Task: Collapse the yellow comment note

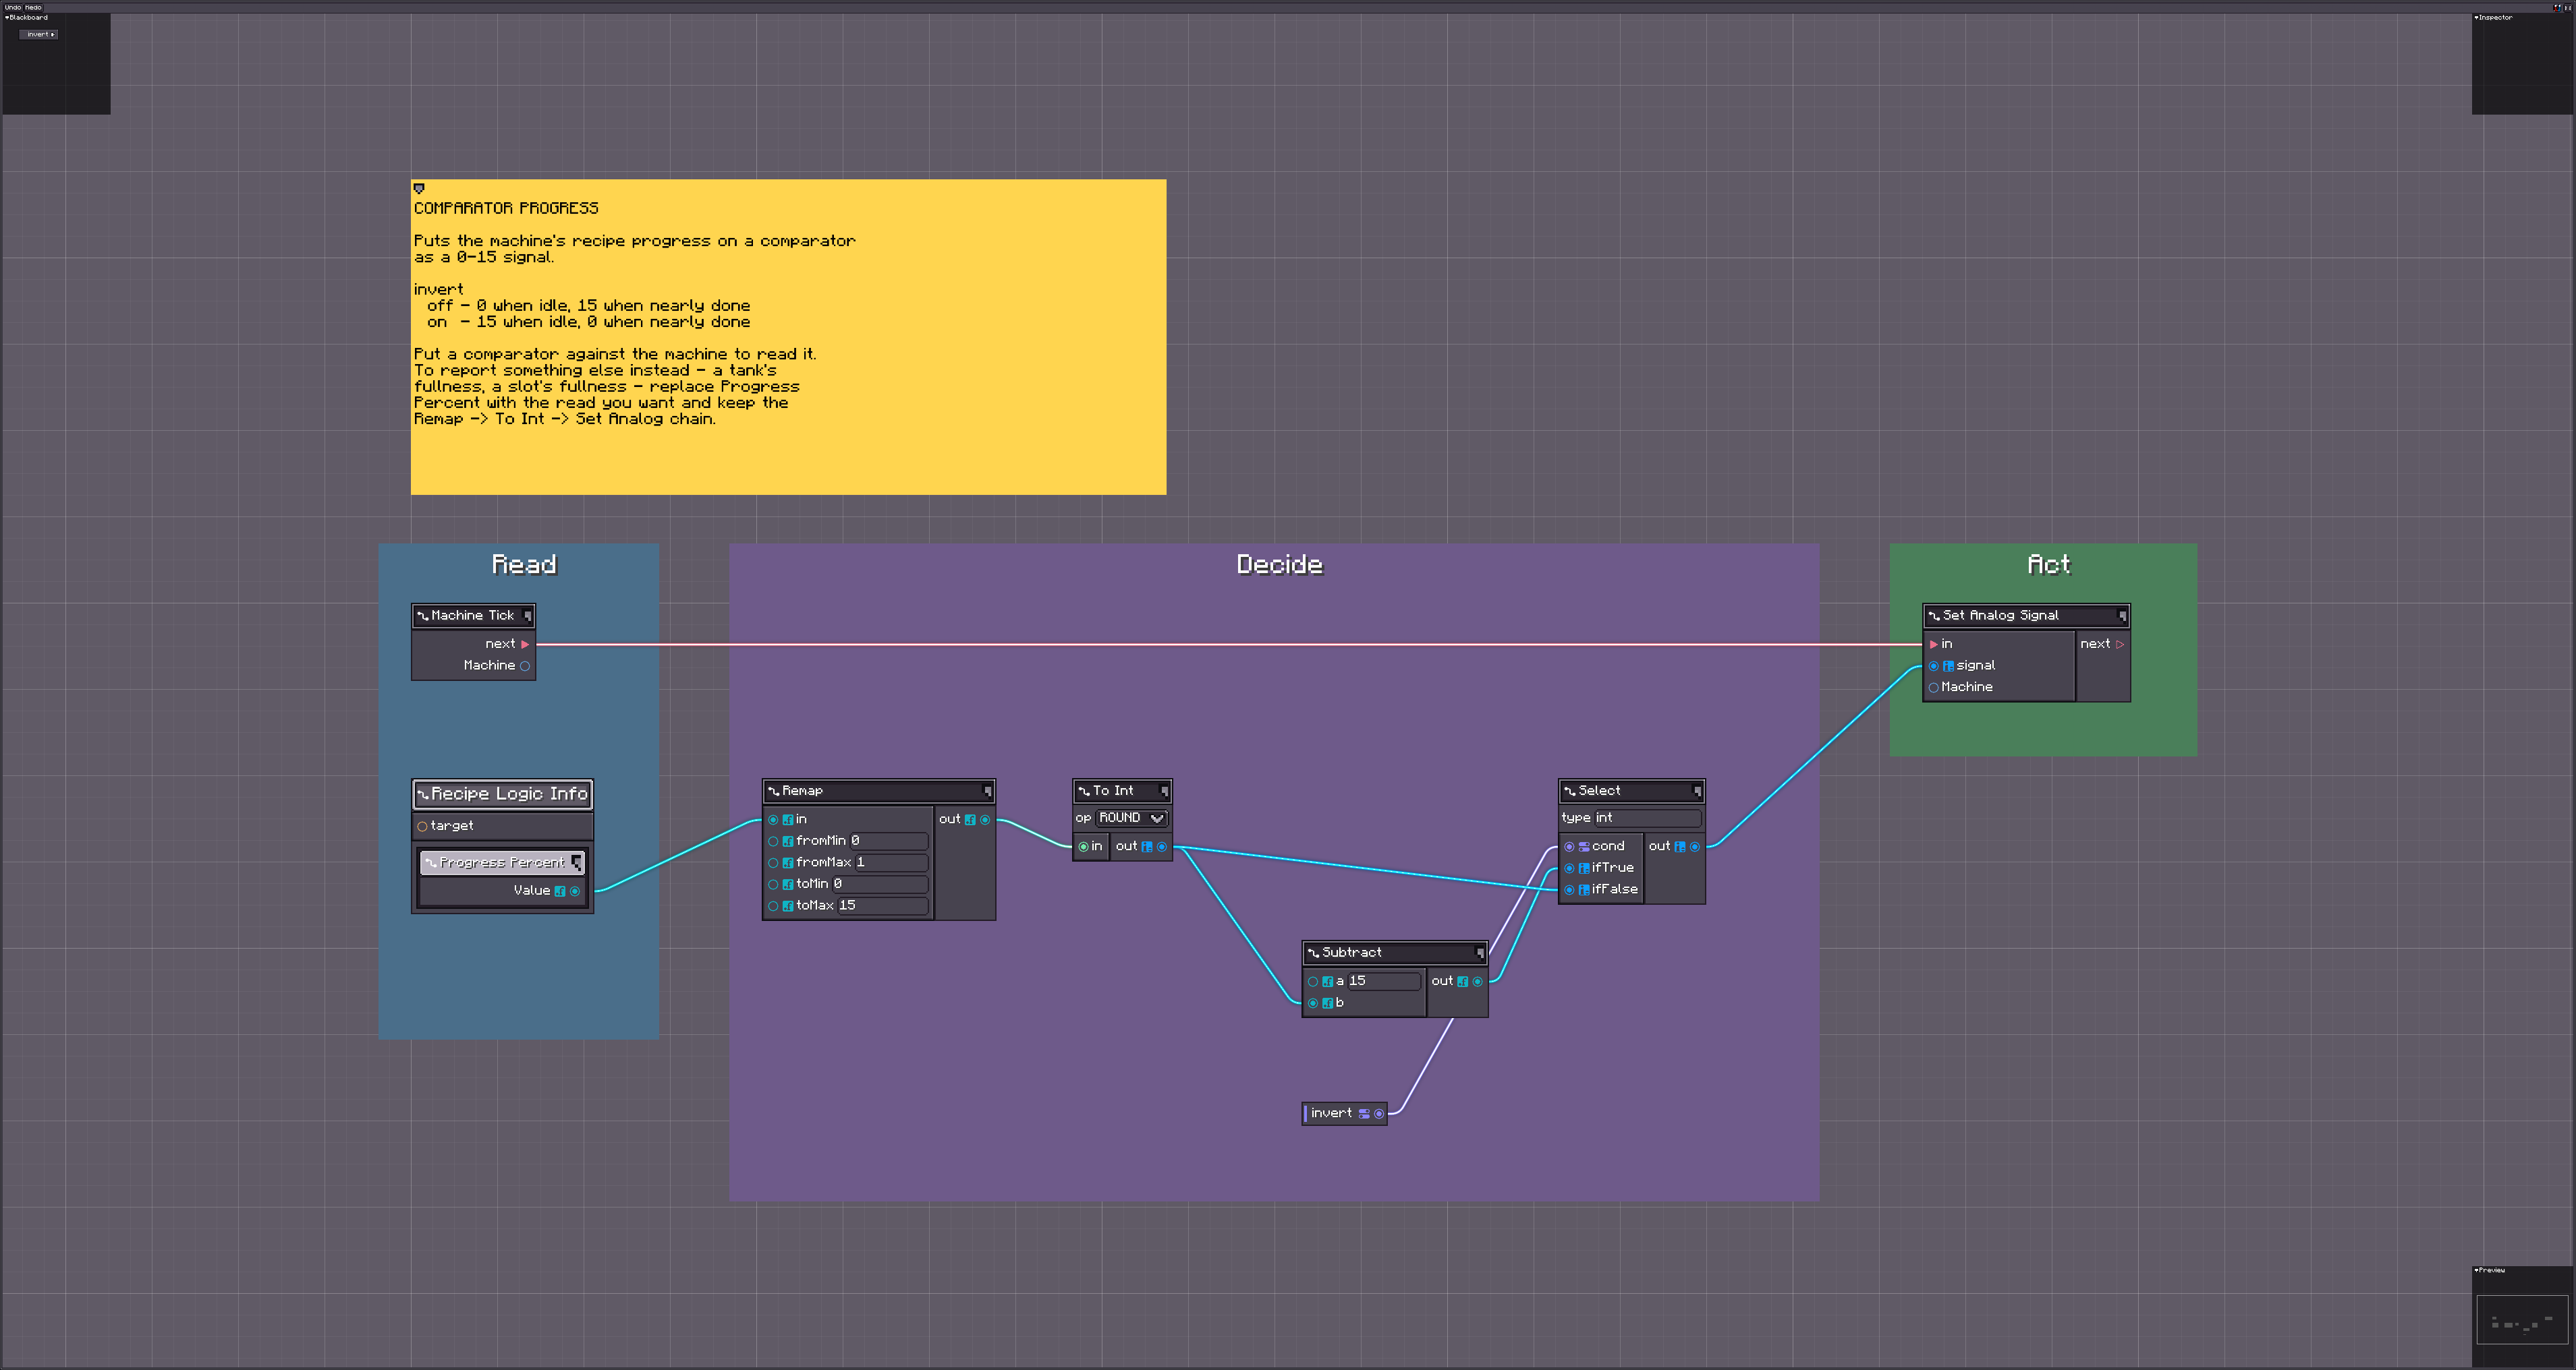Action: pyautogui.click(x=419, y=188)
